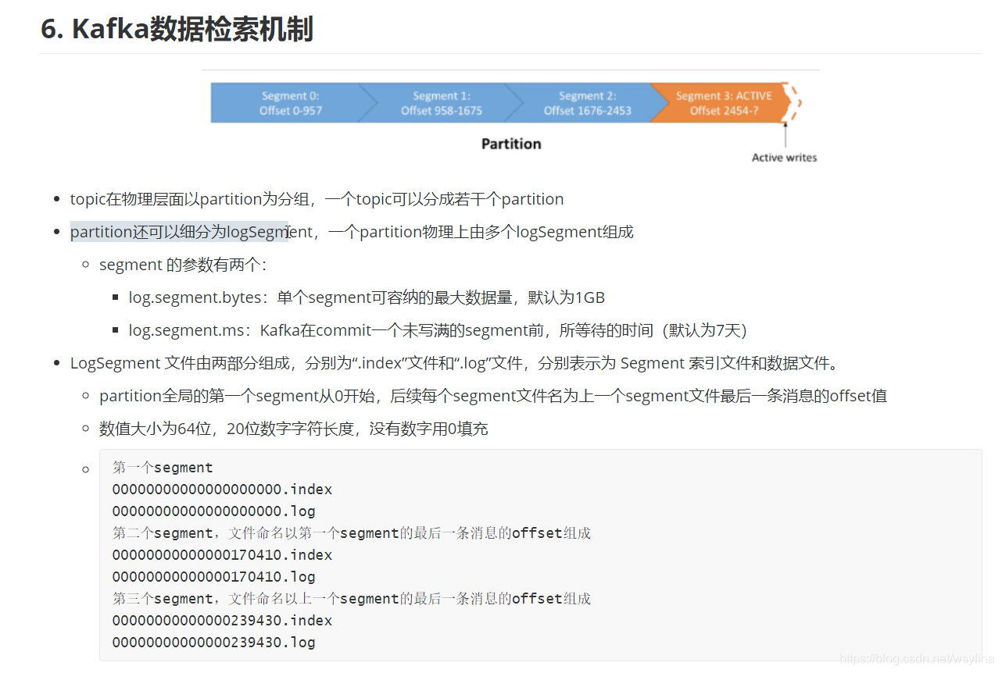Click the highlighted text partition还可以细分为logSegment
Image resolution: width=1002 pixels, height=673 pixels.
click(x=178, y=231)
